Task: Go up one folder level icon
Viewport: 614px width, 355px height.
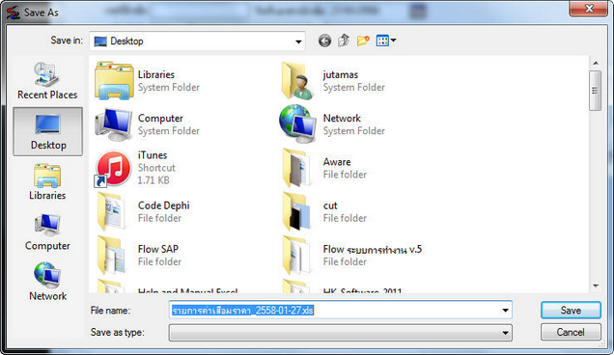Action: 344,41
